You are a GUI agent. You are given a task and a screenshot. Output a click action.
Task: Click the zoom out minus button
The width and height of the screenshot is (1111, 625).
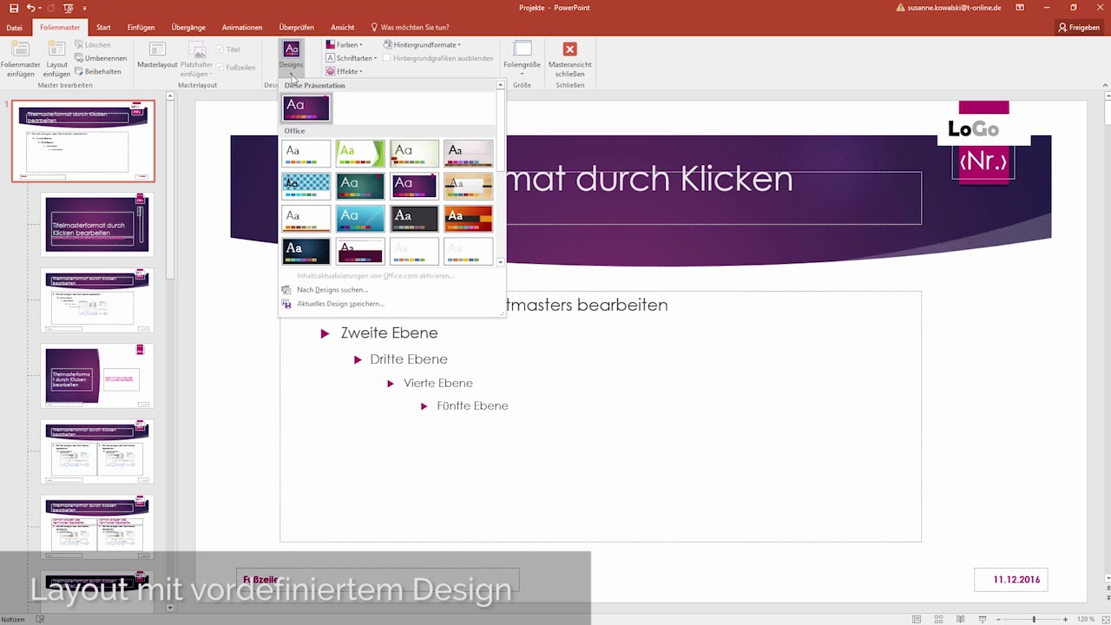[x=997, y=619]
